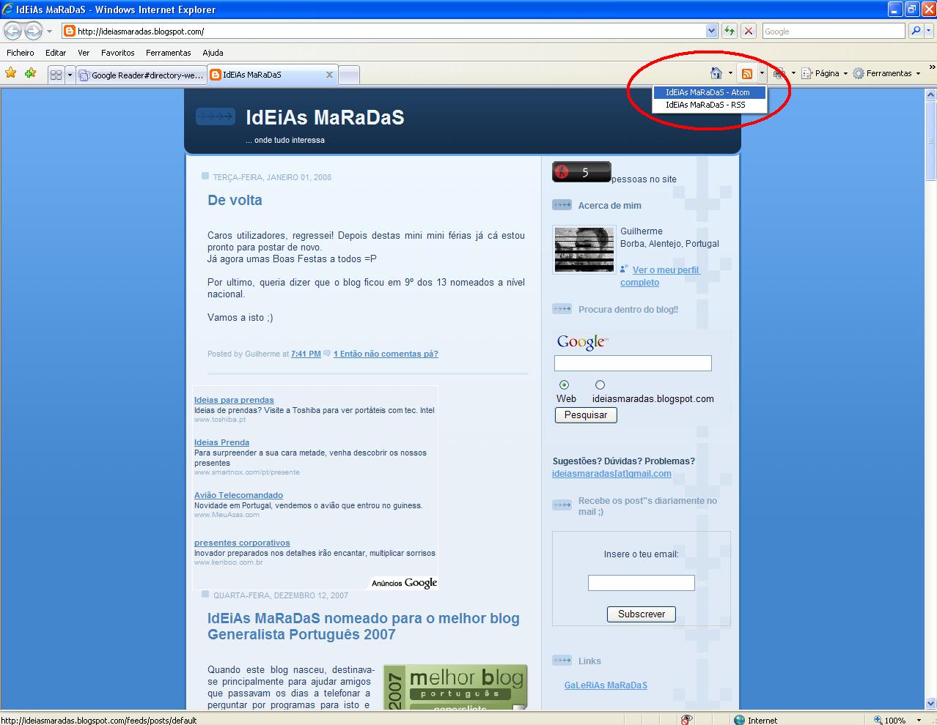
Task: Select the IdEiAs MaRaDaS - RSS feed
Action: pos(709,105)
